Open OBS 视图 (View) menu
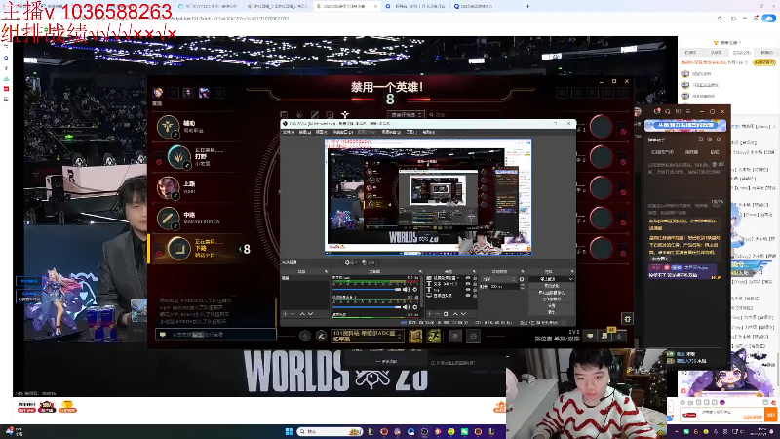780x439 pixels. tap(322, 132)
